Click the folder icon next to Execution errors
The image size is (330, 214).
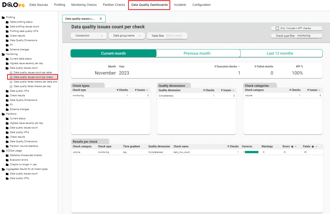point(7,160)
